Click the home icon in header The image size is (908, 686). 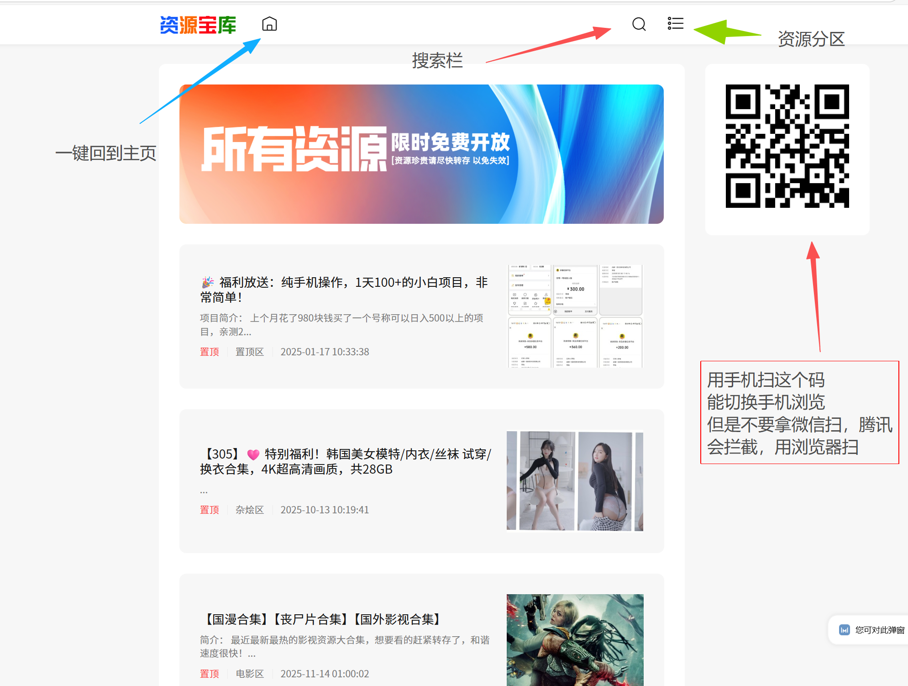click(269, 24)
